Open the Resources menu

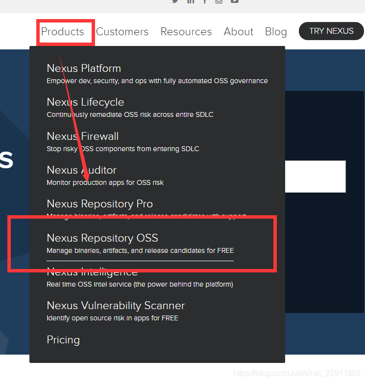tap(186, 32)
